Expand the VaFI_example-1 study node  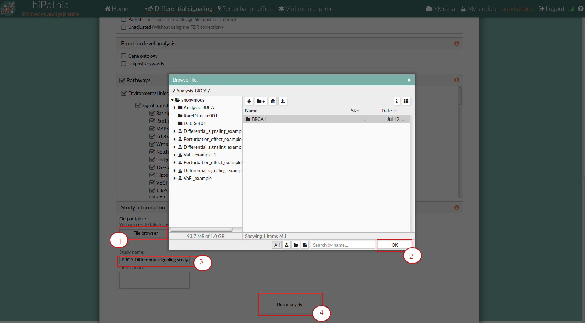click(x=175, y=155)
